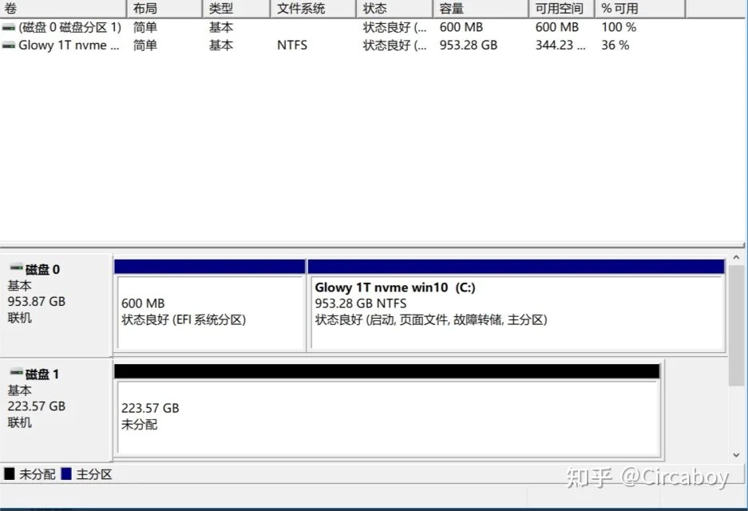Sort by the 可用空间 column header
The width and height of the screenshot is (748, 511).
point(562,9)
